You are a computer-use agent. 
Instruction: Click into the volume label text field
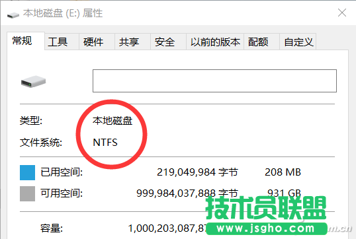tap(214, 81)
